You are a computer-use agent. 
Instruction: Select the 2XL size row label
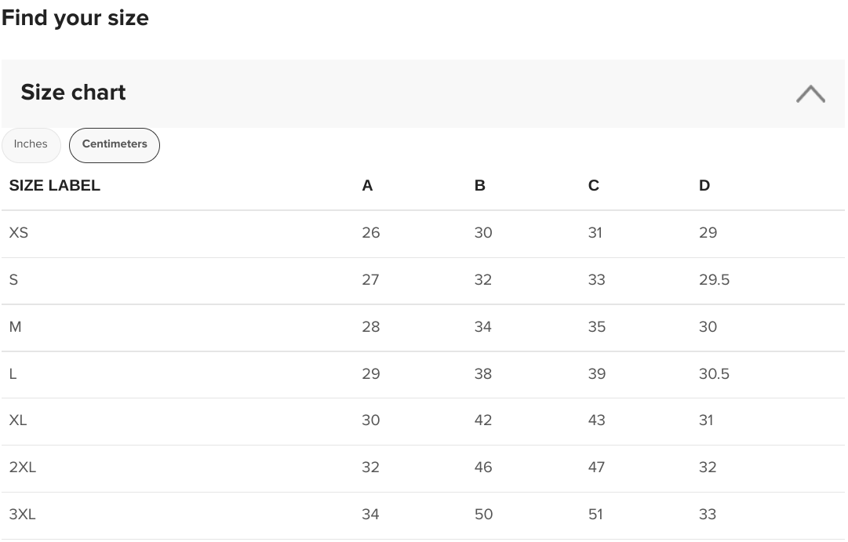pos(23,467)
